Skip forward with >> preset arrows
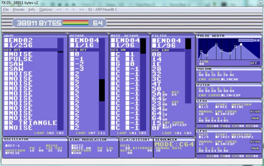The image size is (264, 166). [81, 10]
